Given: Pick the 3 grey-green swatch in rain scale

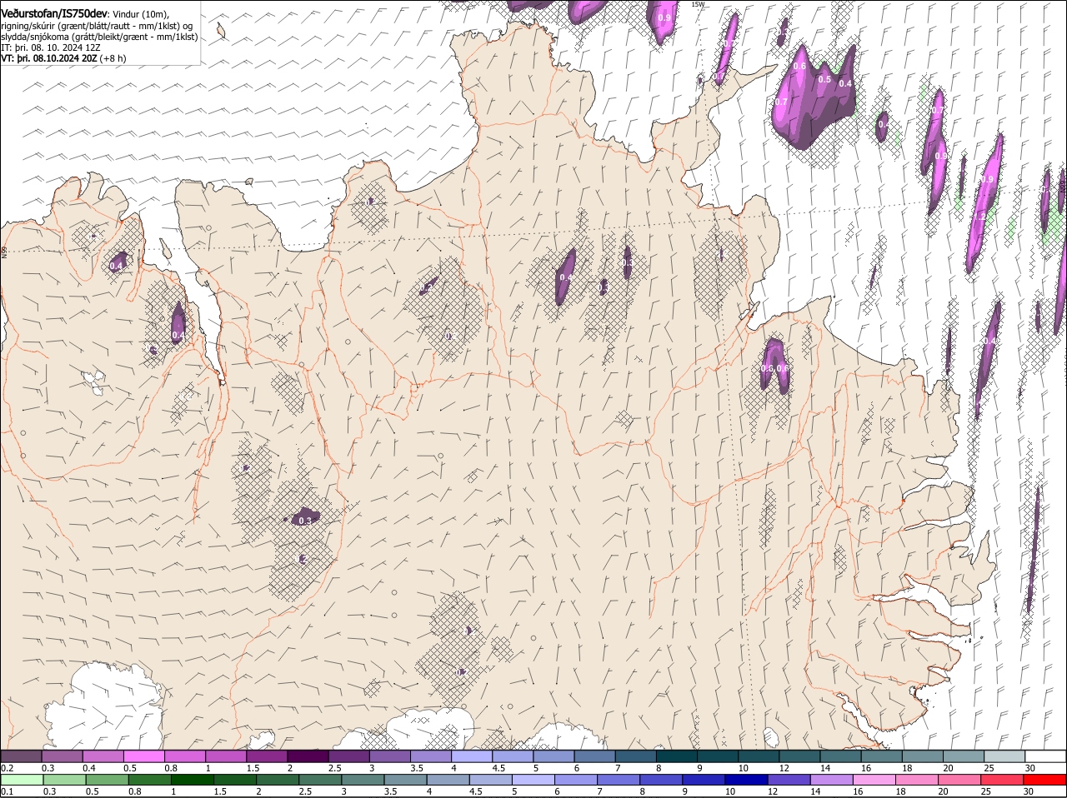Looking at the screenshot, I should [x=362, y=780].
